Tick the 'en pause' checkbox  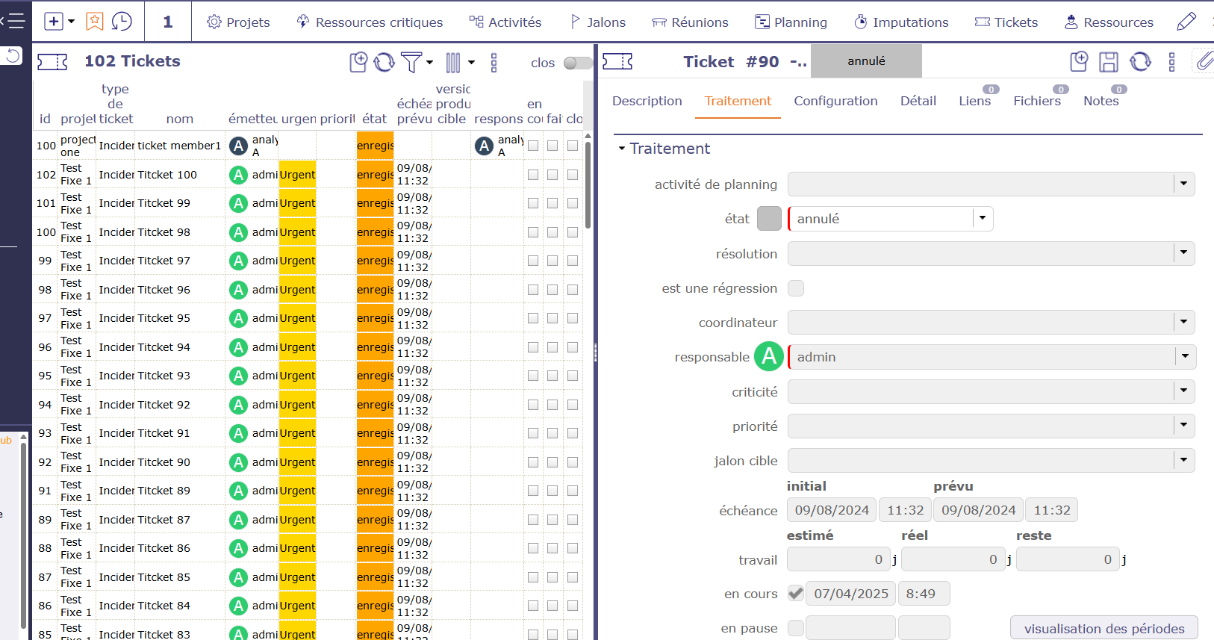pos(796,628)
